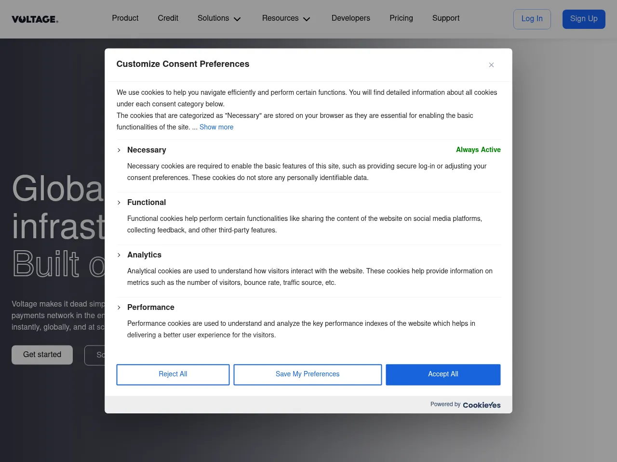Viewport: 617px width, 462px height.
Task: Navigate to Developers
Action: 350,18
